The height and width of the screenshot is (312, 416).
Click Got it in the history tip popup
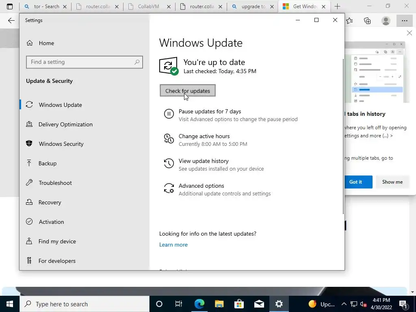pyautogui.click(x=357, y=182)
